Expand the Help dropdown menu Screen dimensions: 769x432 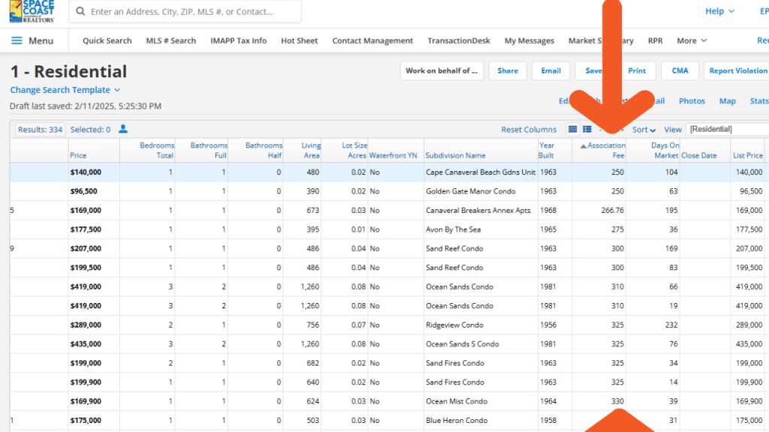719,10
